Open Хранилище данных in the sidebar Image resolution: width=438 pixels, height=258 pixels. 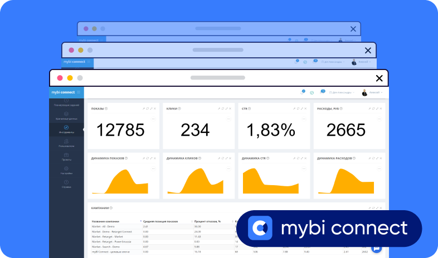click(x=66, y=116)
